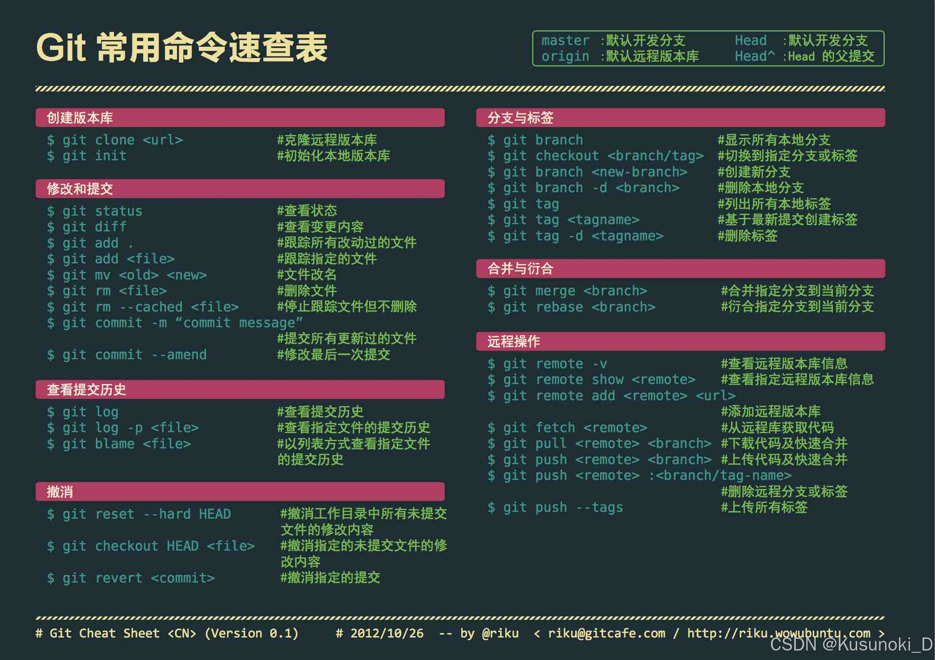
Task: Select the git init command line
Action: 87,156
